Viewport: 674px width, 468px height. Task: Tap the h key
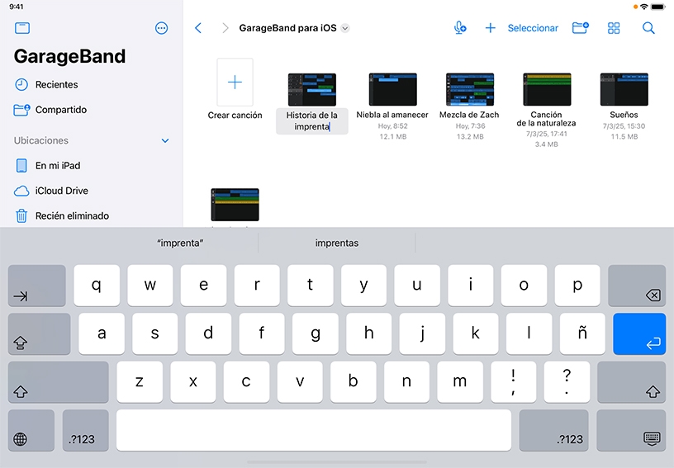pos(369,333)
